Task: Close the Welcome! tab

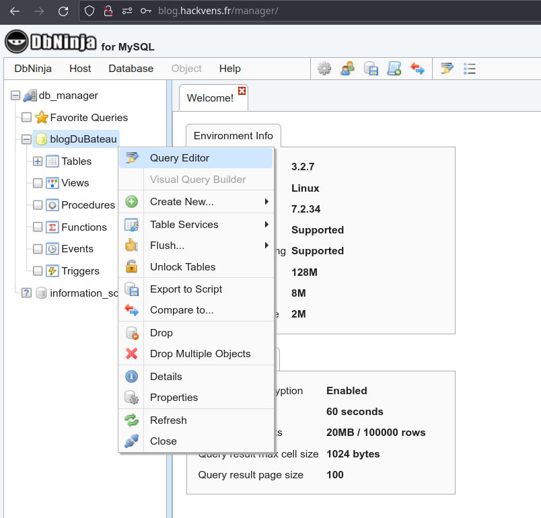Action: [x=242, y=91]
